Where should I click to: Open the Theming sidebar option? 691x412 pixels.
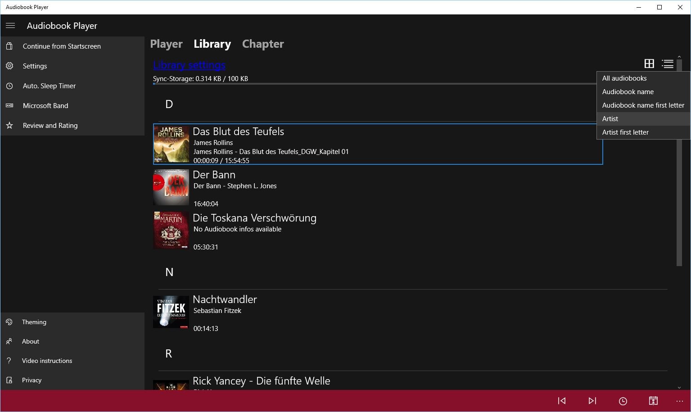click(x=34, y=321)
